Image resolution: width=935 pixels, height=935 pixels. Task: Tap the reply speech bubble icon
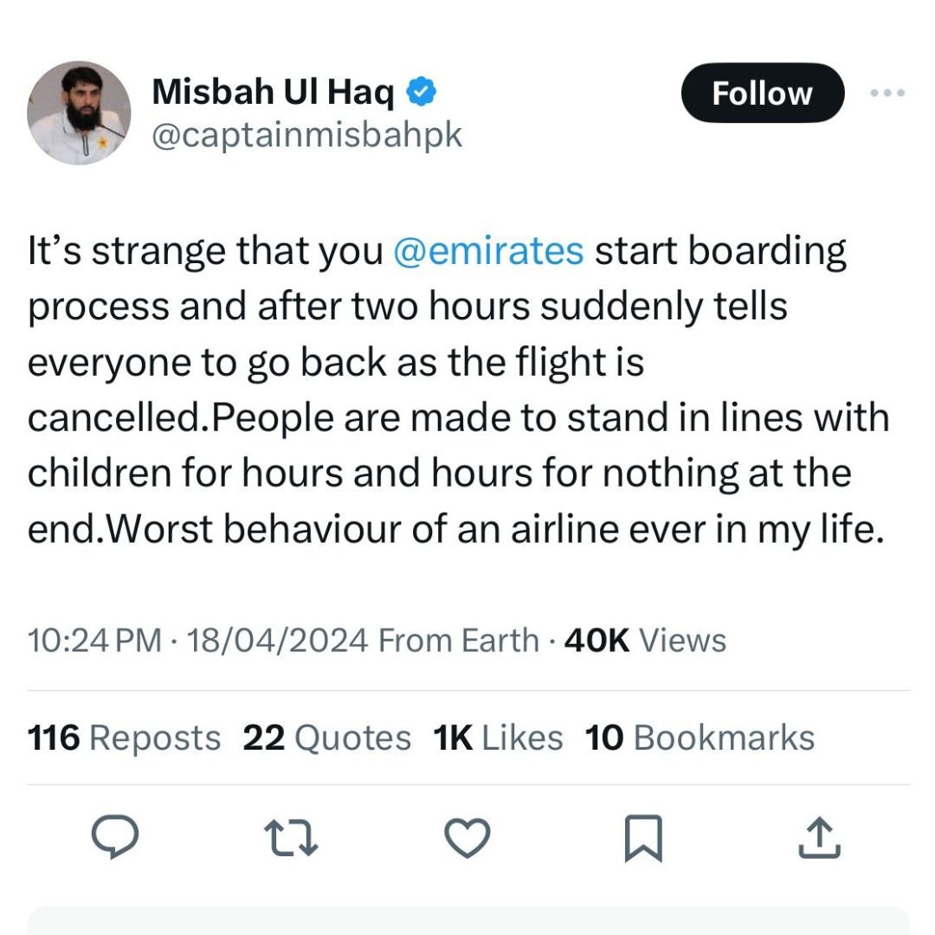pyautogui.click(x=115, y=837)
